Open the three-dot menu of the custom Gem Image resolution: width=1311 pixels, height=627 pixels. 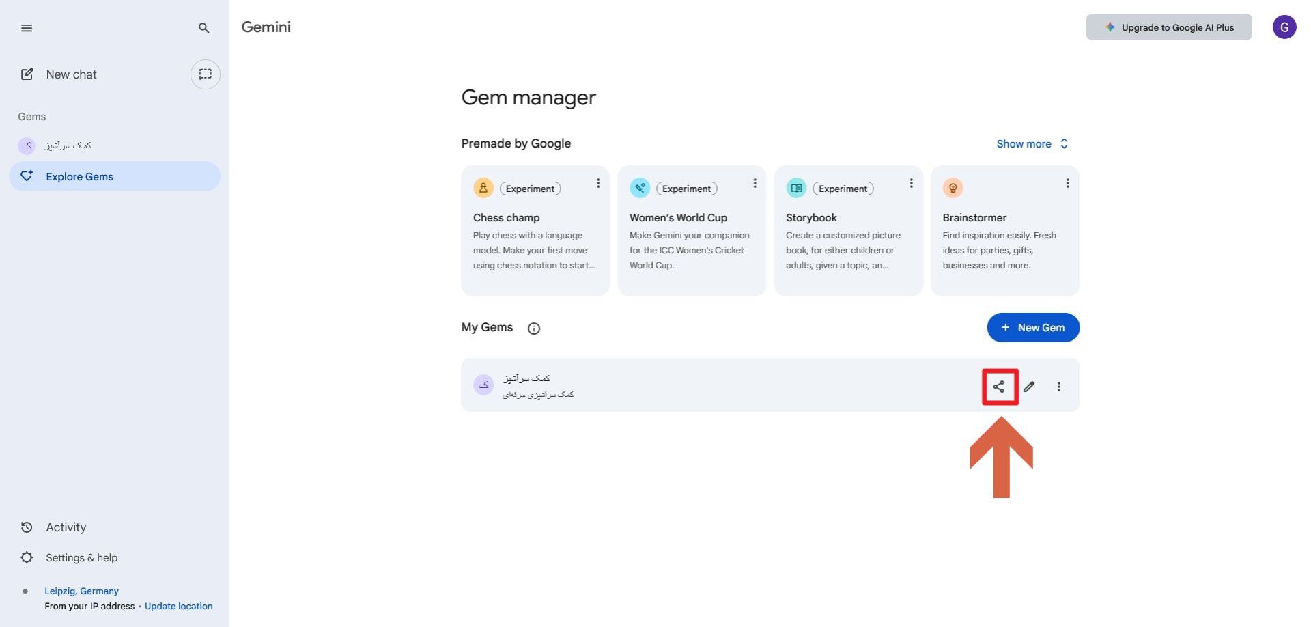(x=1059, y=387)
